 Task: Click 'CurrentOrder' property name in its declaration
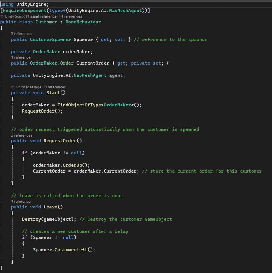pos(93,63)
